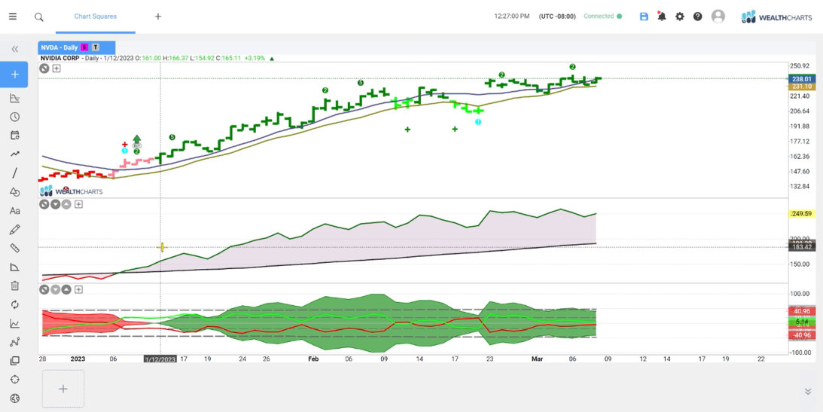Toggle the price panel disable circle icon
823x412 pixels.
point(44,69)
